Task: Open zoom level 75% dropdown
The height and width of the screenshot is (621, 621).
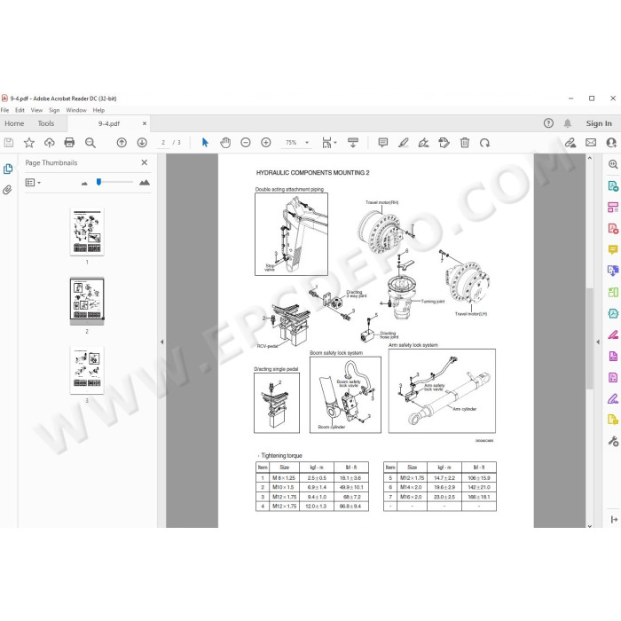Action: click(x=307, y=143)
